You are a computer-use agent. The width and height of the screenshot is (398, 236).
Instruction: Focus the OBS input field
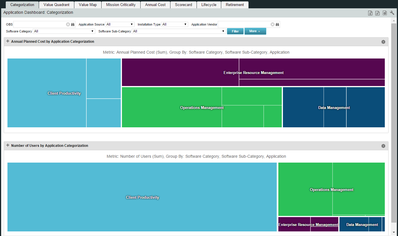[x=39, y=24]
